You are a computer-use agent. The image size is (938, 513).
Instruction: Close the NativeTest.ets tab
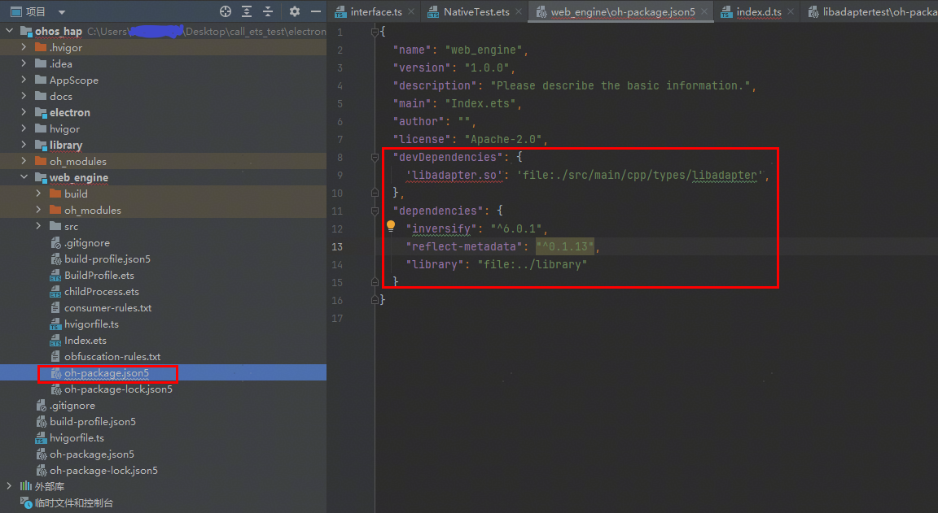(x=519, y=11)
